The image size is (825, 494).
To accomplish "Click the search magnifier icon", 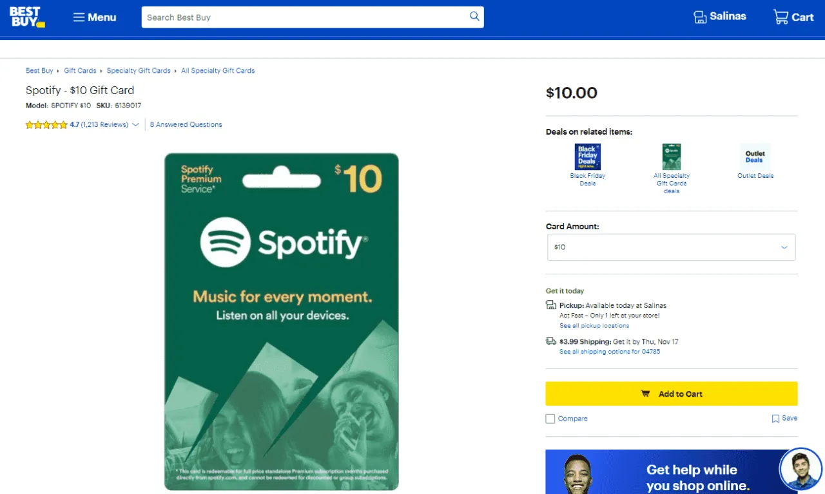I will [474, 17].
